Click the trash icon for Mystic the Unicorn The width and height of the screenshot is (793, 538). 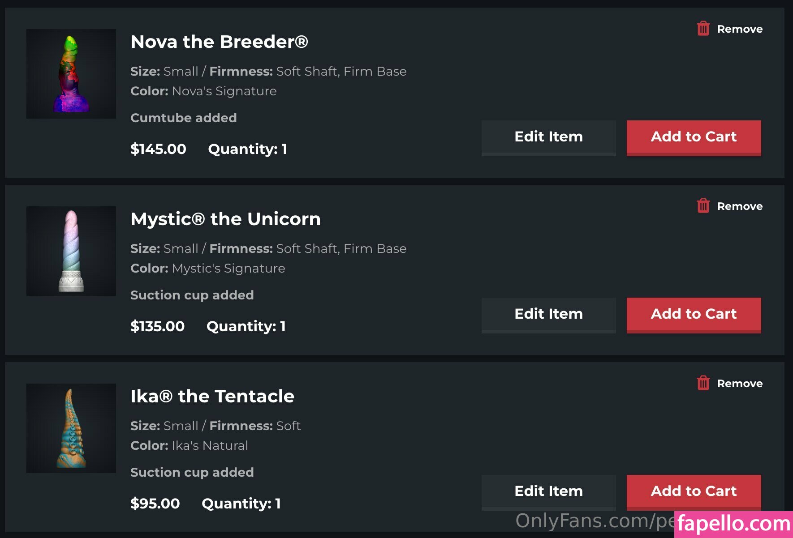click(x=703, y=206)
